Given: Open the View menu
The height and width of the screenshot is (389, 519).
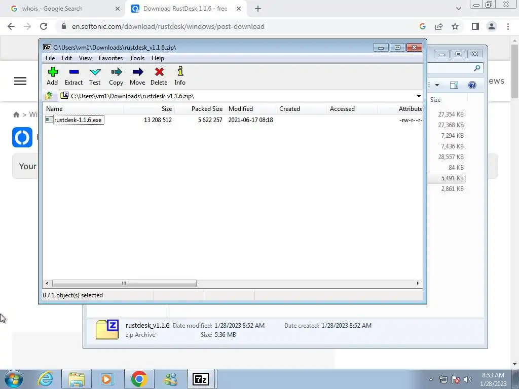Looking at the screenshot, I should coord(85,58).
